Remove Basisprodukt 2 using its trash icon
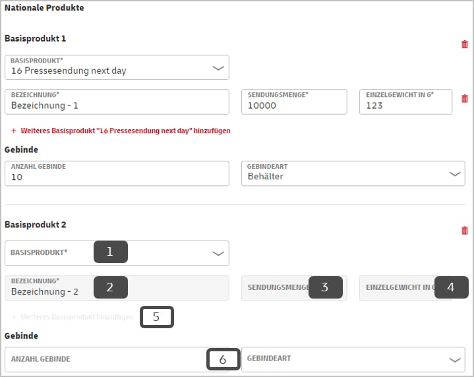 click(465, 231)
